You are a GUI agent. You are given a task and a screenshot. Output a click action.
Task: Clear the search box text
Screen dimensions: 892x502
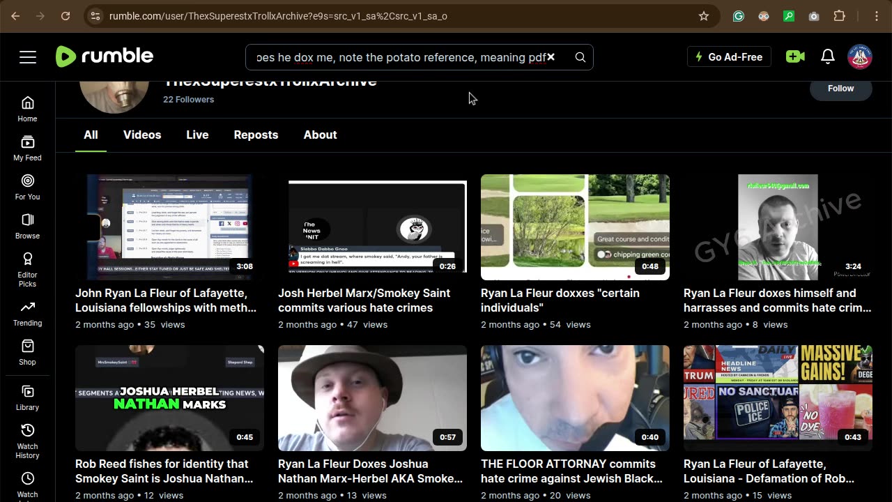[x=551, y=57]
